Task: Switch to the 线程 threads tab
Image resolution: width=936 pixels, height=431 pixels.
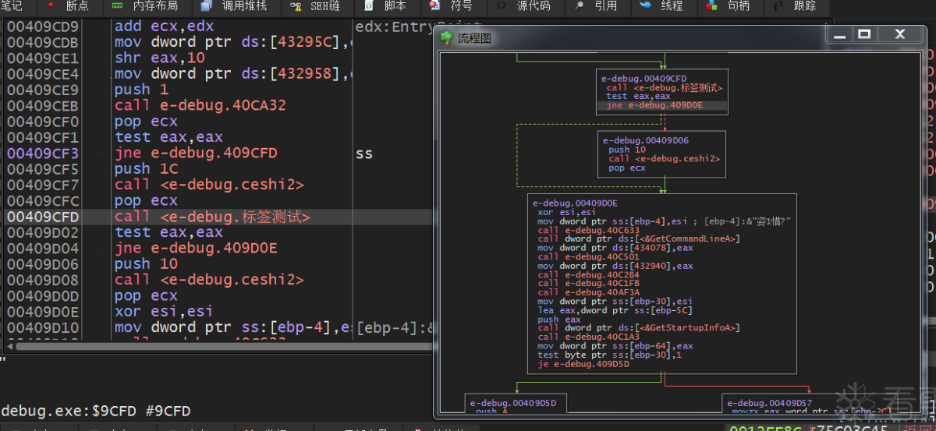Action: [662, 5]
